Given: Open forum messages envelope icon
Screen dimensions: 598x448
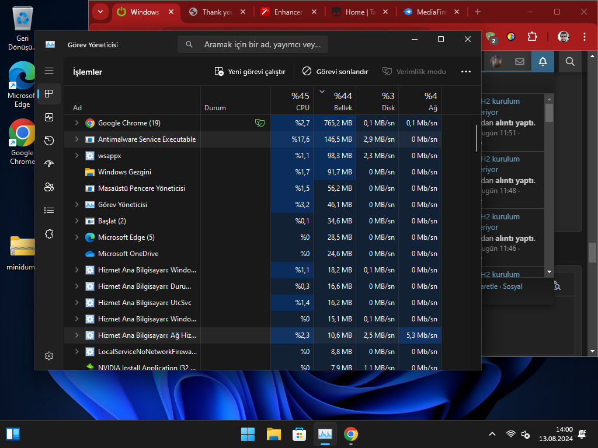Looking at the screenshot, I should [x=519, y=61].
